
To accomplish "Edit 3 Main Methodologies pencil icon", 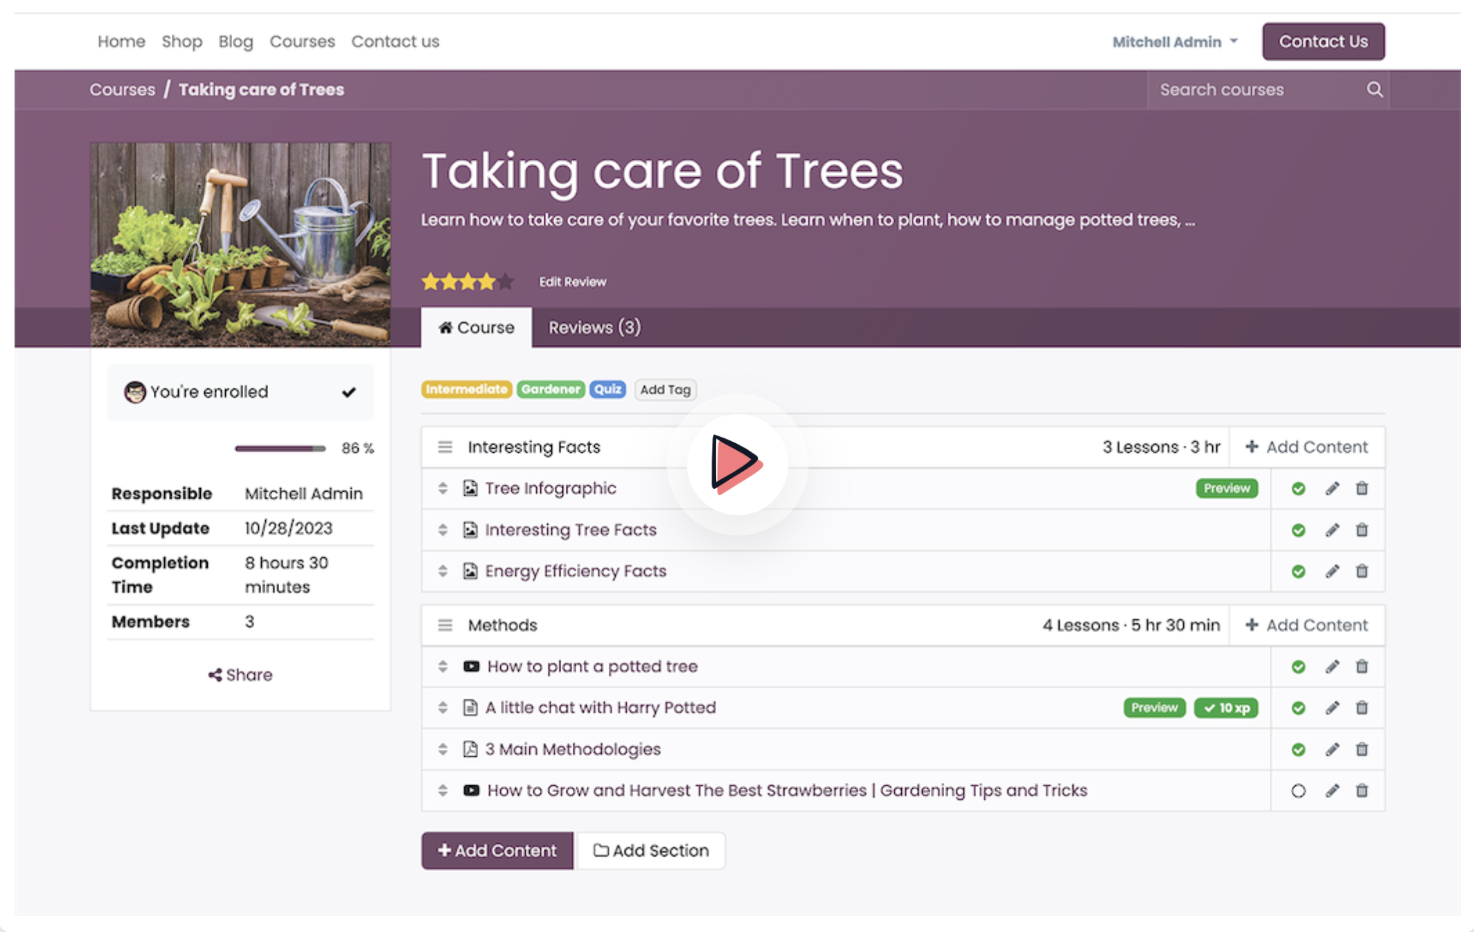I will pos(1332,749).
